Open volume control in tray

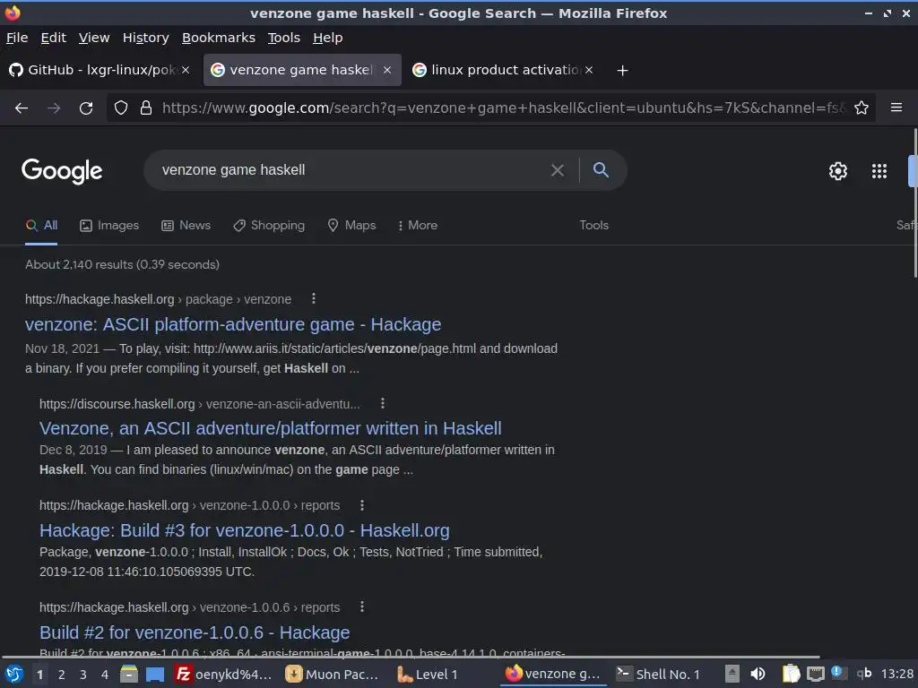point(758,675)
